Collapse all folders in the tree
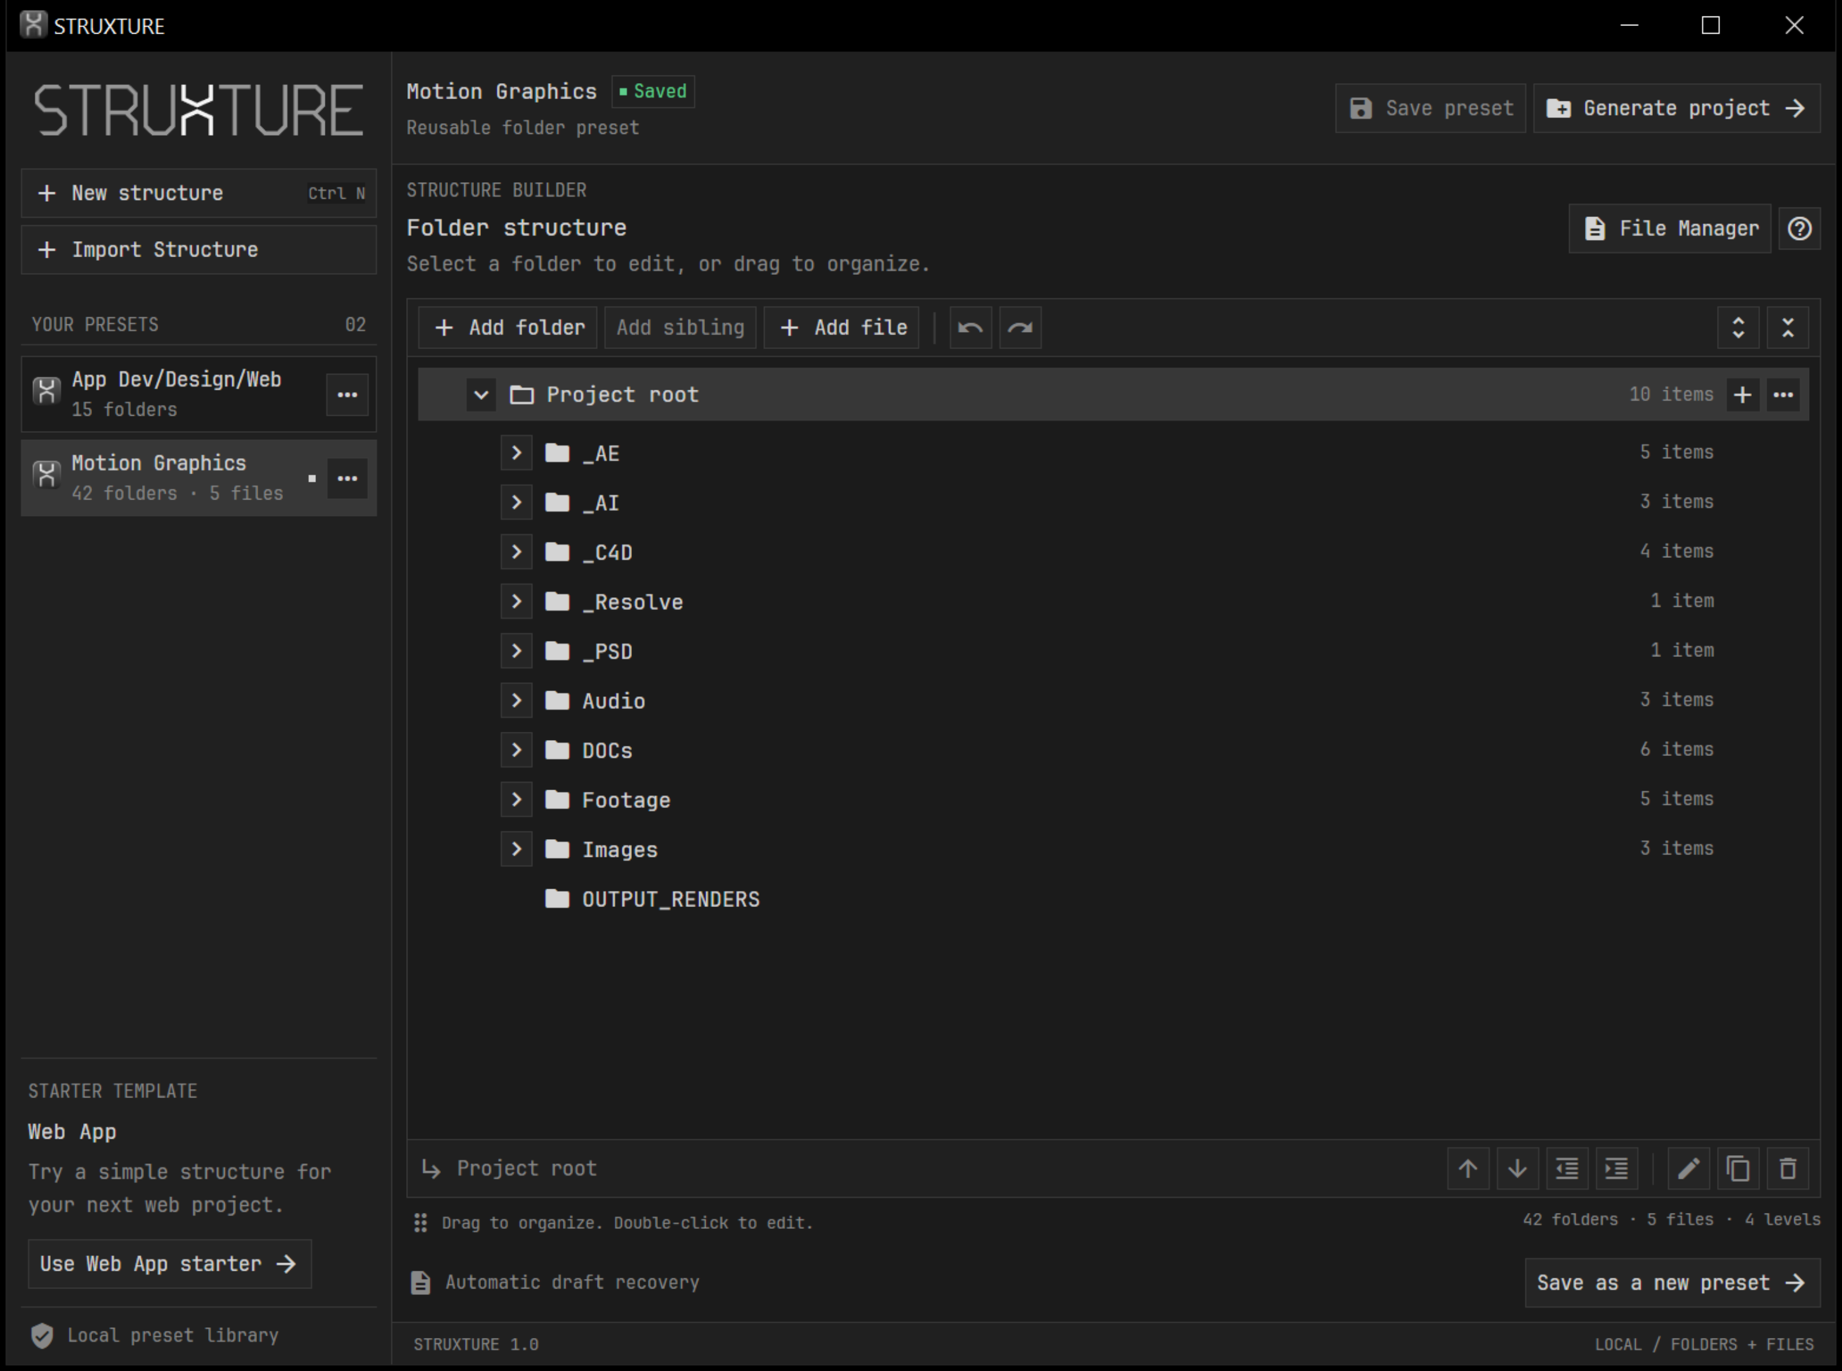Image resolution: width=1842 pixels, height=1371 pixels. coord(1787,328)
